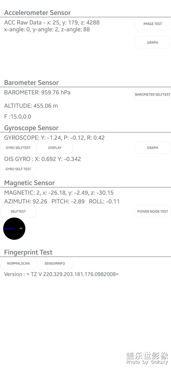The height and width of the screenshot is (368, 171).
Task: Start the Magnetic Sensor SELFTEST
Action: [x=18, y=211]
